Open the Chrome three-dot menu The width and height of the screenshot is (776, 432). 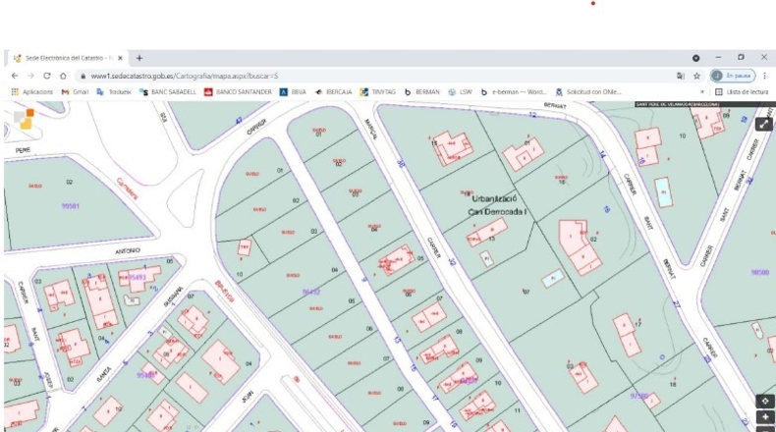point(764,76)
